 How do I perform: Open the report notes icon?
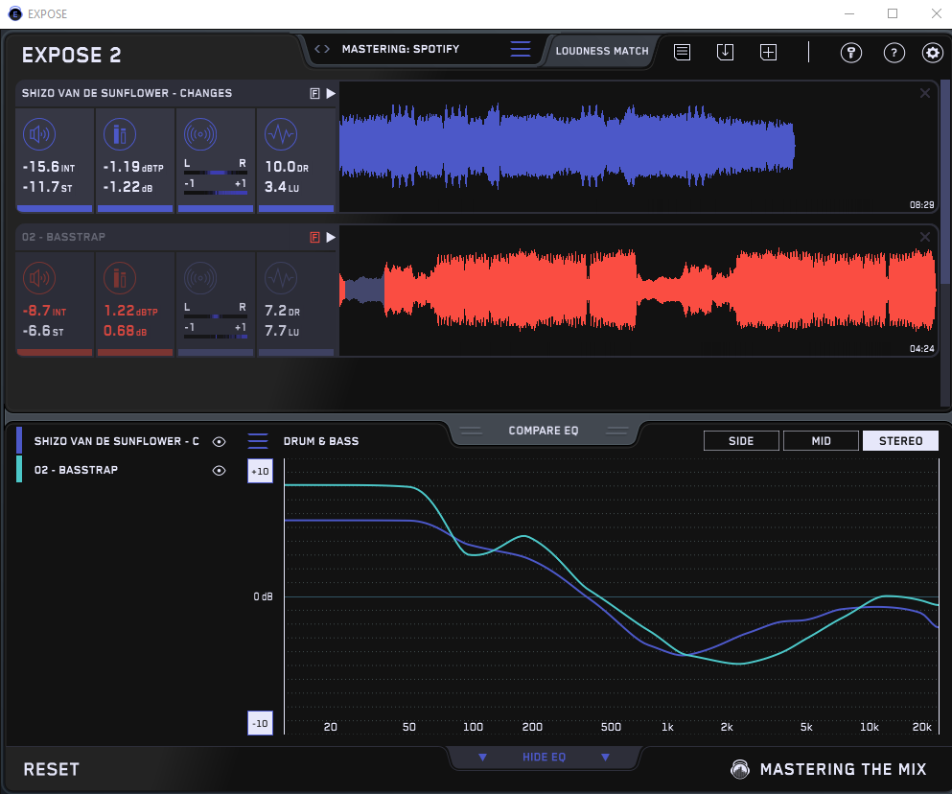pos(682,52)
